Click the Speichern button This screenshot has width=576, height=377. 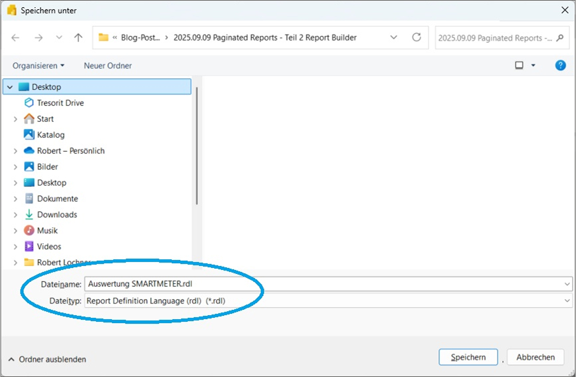click(468, 357)
